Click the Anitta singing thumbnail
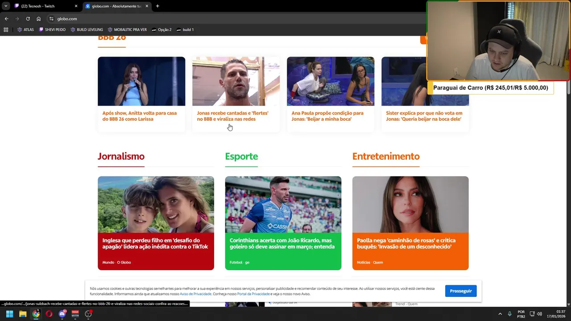The height and width of the screenshot is (321, 571). 141,81
